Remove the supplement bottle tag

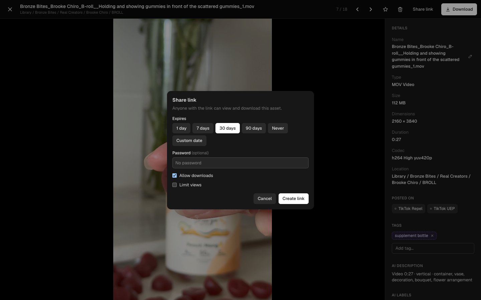pos(432,236)
